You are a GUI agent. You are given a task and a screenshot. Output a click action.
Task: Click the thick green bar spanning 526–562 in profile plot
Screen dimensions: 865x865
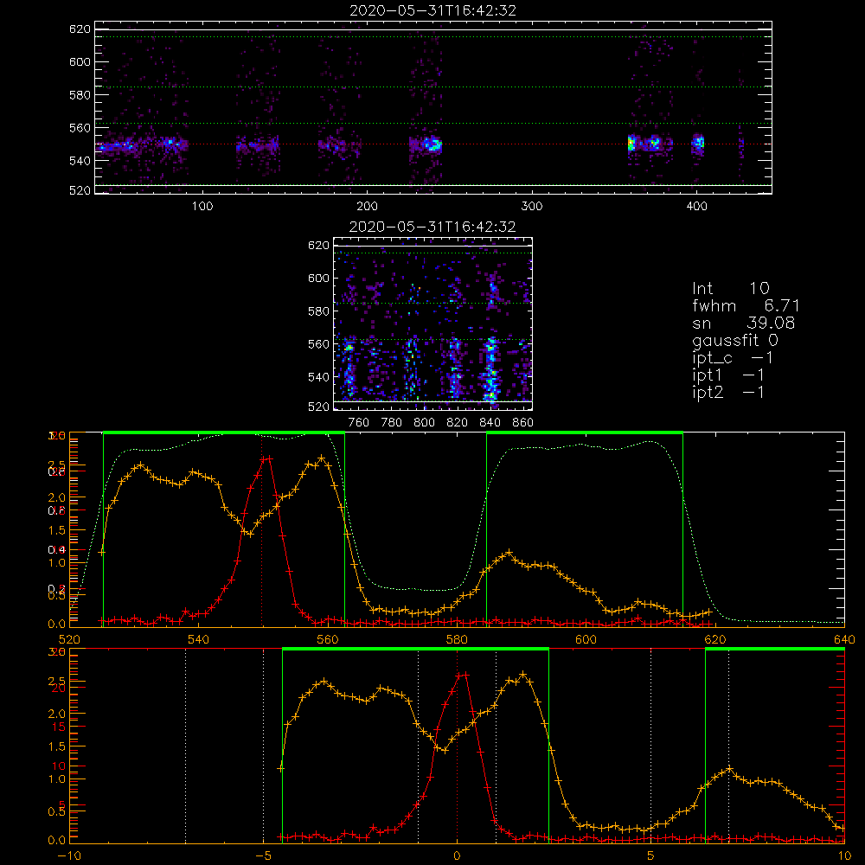coord(224,432)
